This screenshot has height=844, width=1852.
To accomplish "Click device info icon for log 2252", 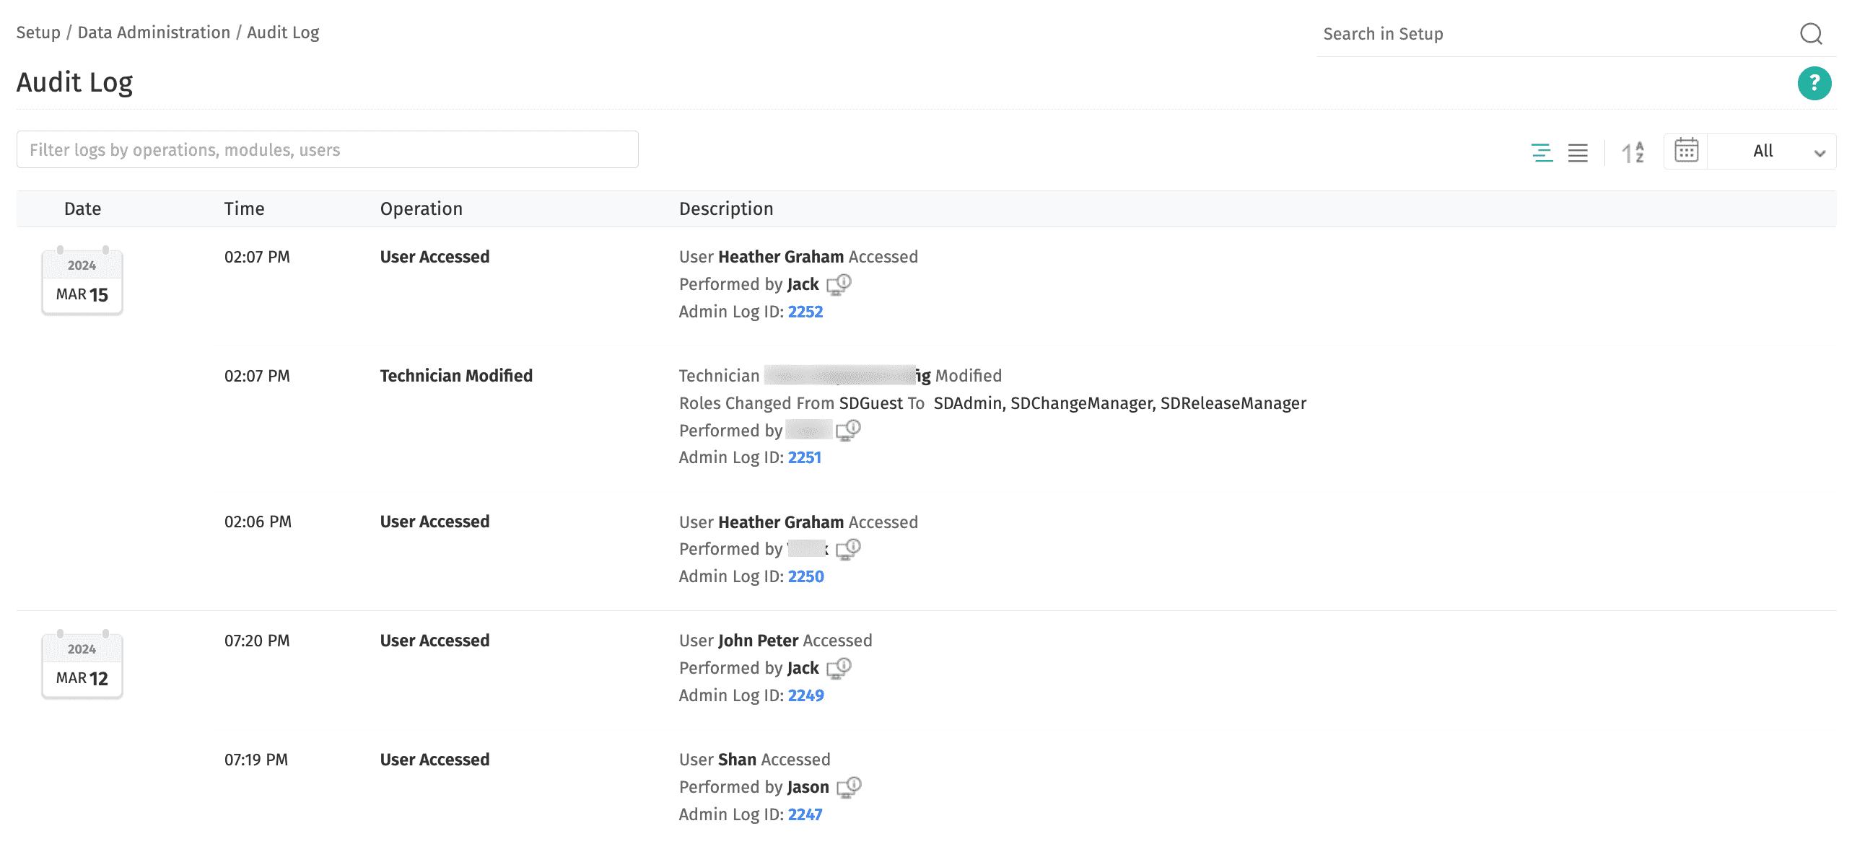I will 839,284.
